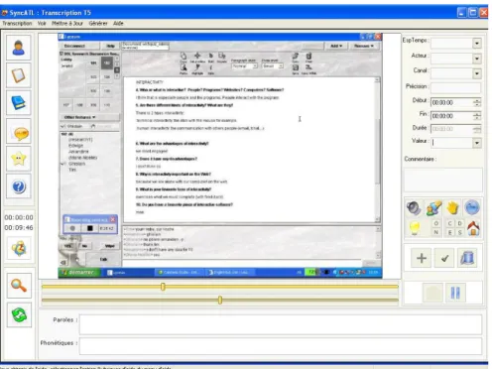Screen dimensions: 492x369
Task: Open the blue help question mark icon
Action: coord(19,186)
